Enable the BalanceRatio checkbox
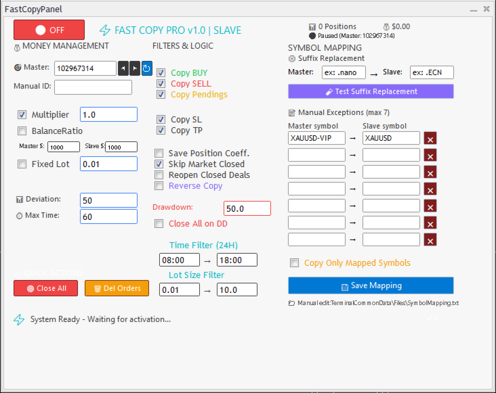Viewport: 496px width, 393px height. 22,131
